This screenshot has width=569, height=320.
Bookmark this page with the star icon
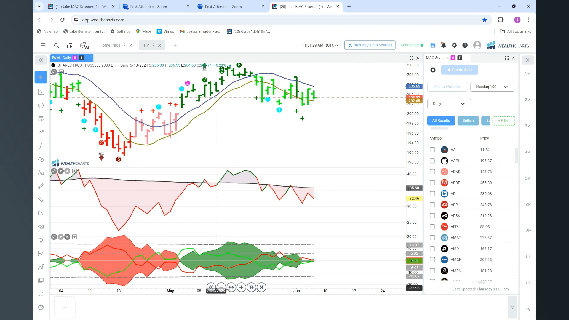tap(485, 20)
